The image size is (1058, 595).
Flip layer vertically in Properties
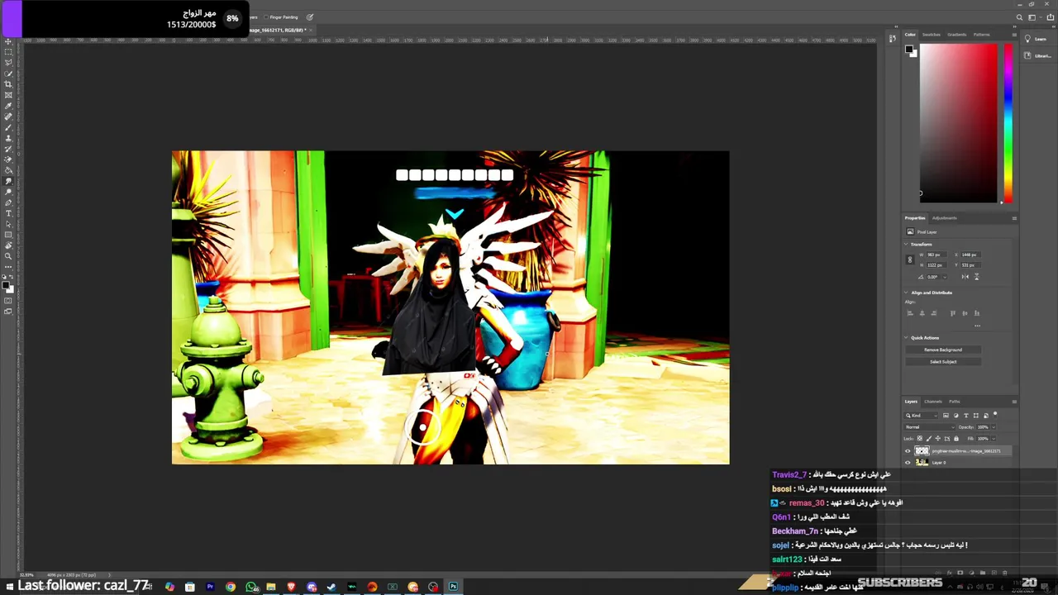[x=977, y=277]
